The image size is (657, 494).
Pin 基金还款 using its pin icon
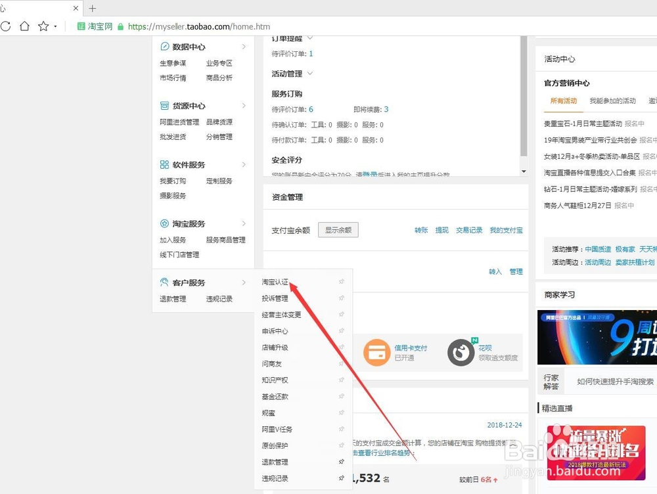[342, 396]
